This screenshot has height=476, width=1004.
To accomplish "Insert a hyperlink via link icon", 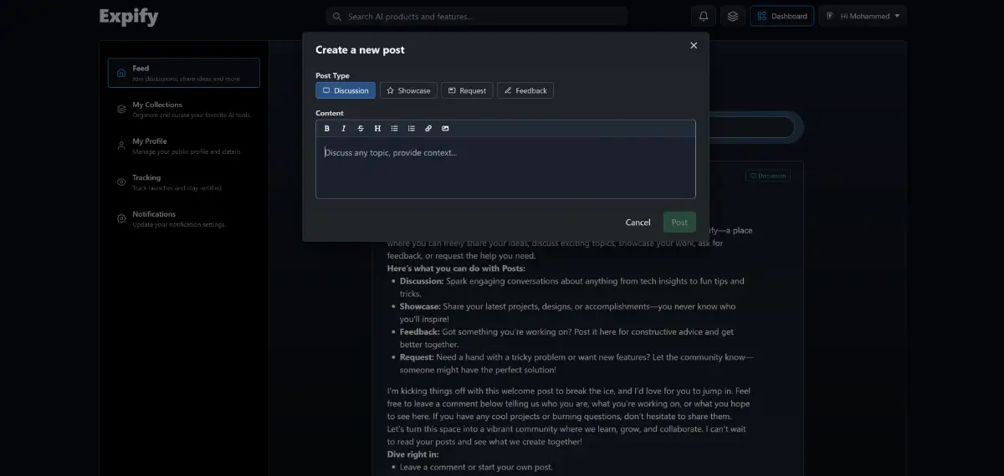I will 428,128.
